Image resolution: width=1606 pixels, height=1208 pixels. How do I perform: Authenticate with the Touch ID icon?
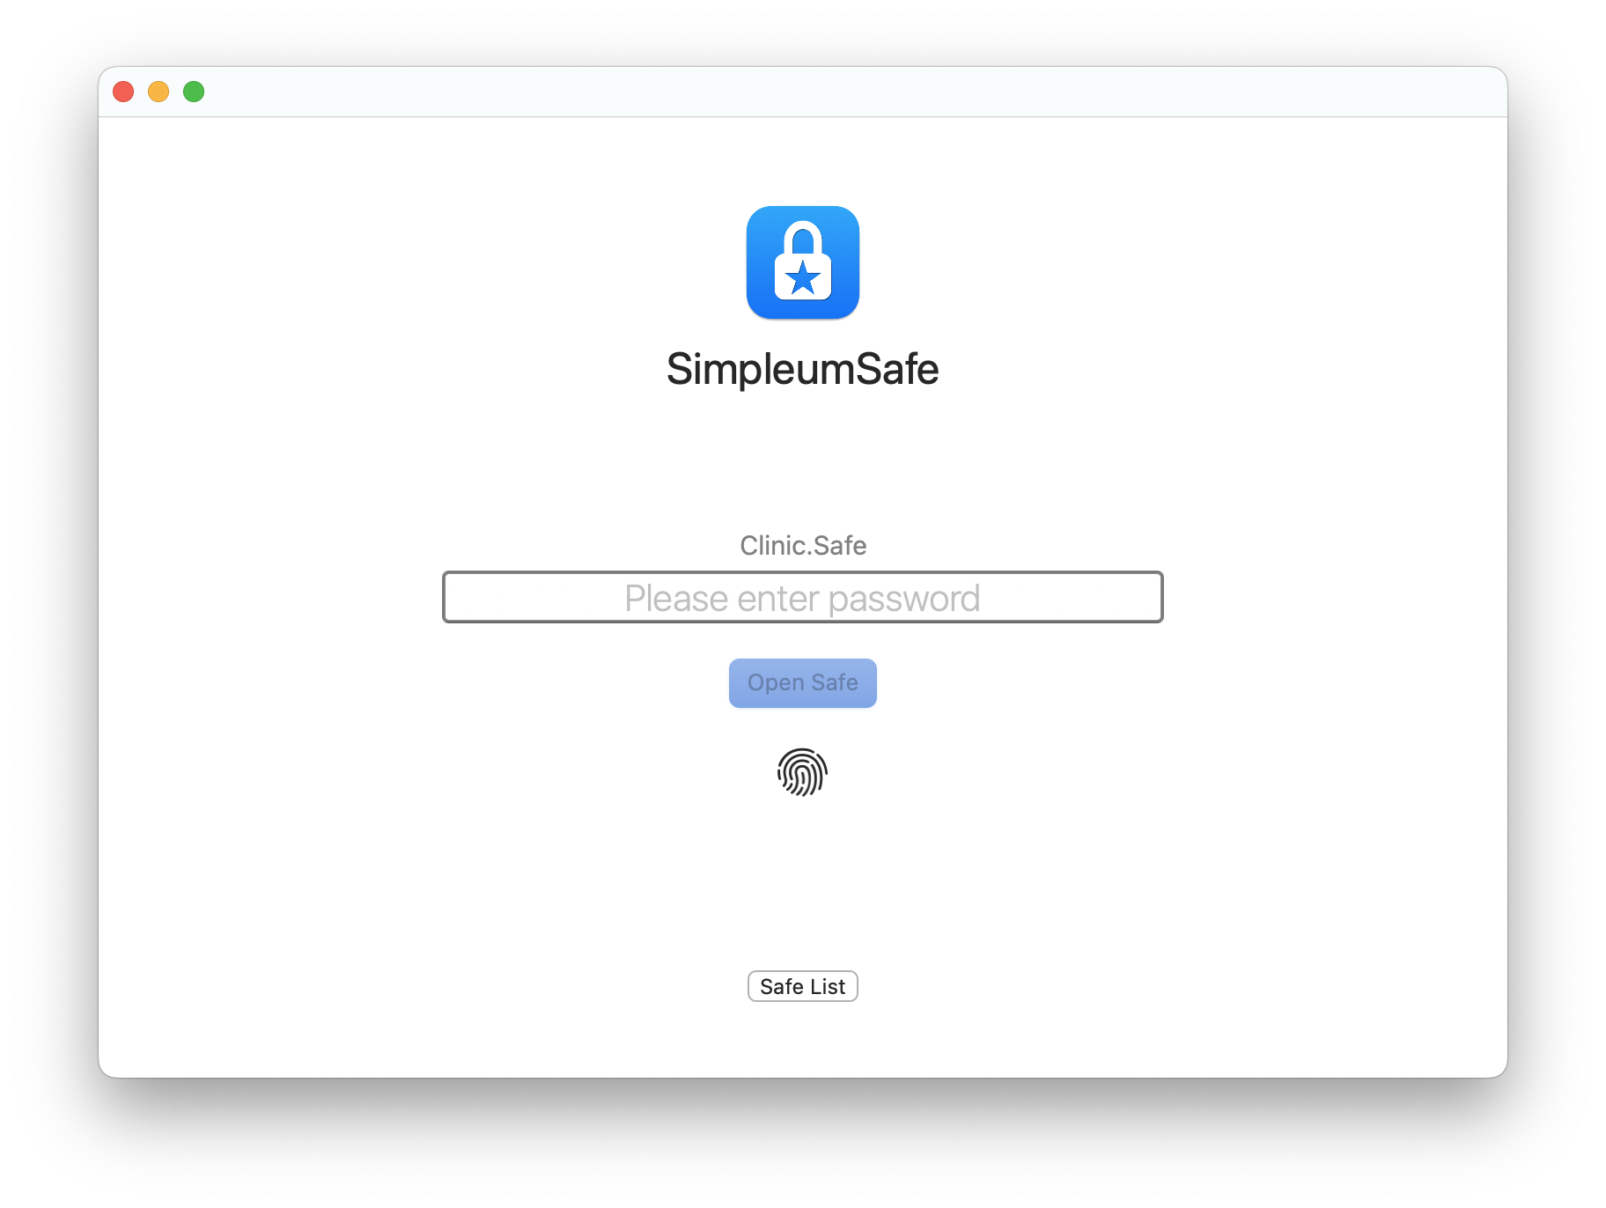tap(802, 772)
